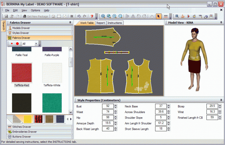Viewport: 225px width, 145px height.
Task: Adjust the Hip value stepper
Action: tap(116, 118)
